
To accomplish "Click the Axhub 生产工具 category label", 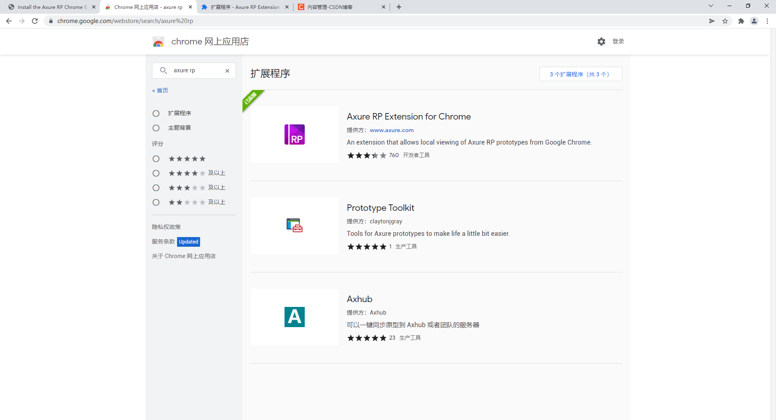I will [x=410, y=338].
